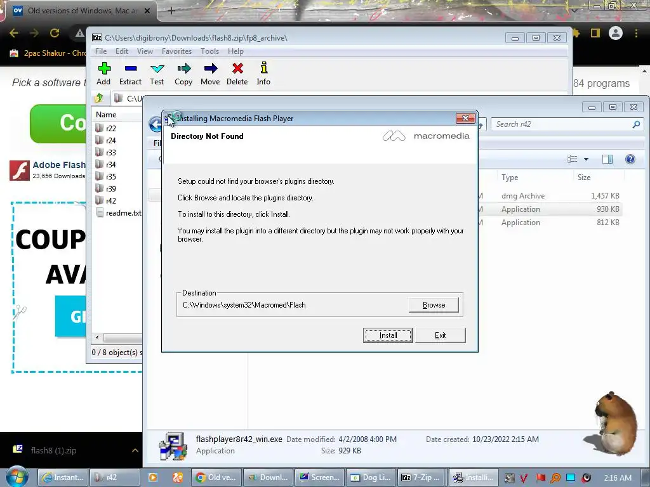This screenshot has width=650, height=487.
Task: Open a new Chrome tab
Action: coord(171,11)
